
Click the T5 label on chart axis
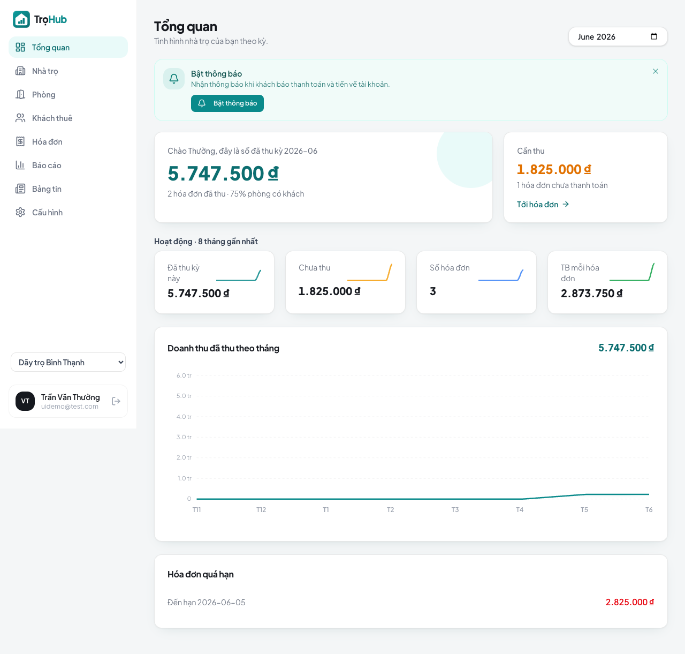(x=584, y=510)
